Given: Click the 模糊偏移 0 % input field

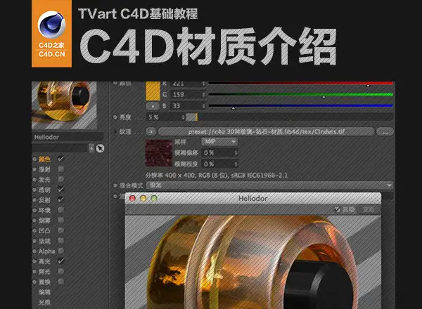Looking at the screenshot, I should (x=218, y=153).
